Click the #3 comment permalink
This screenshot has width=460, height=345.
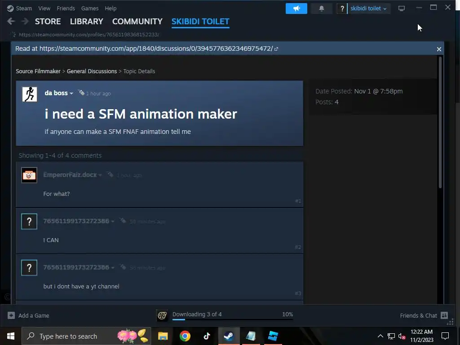pos(298,293)
